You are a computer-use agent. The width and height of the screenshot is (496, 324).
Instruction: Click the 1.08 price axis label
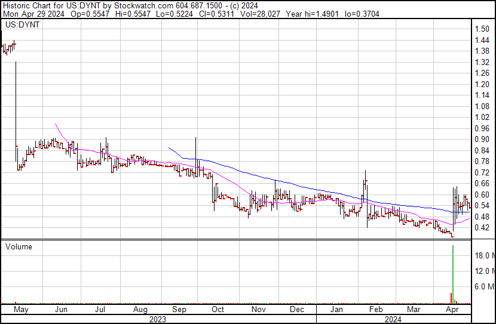click(482, 106)
